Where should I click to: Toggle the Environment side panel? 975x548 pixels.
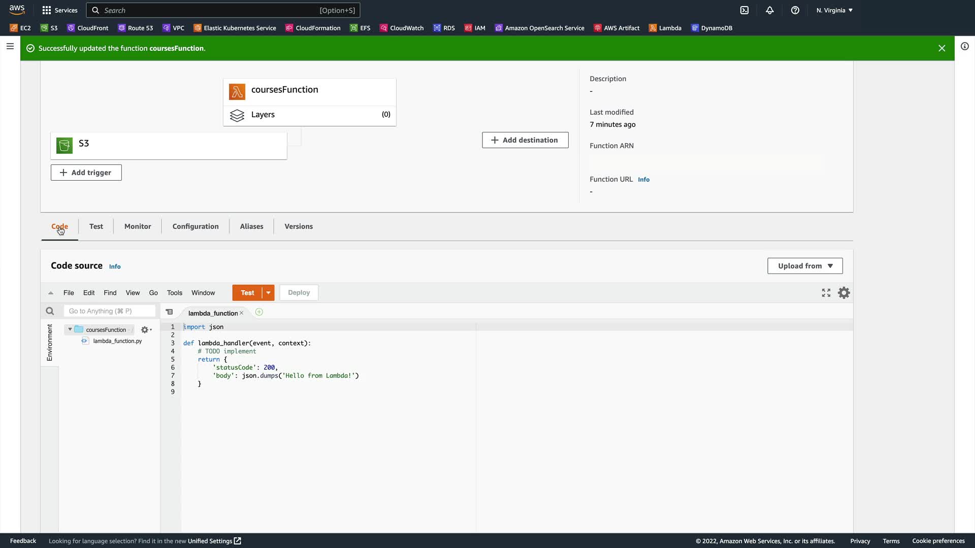pos(49,342)
